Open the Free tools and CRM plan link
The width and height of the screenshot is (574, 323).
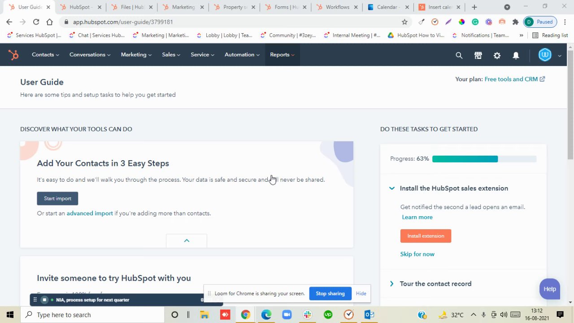pos(515,79)
